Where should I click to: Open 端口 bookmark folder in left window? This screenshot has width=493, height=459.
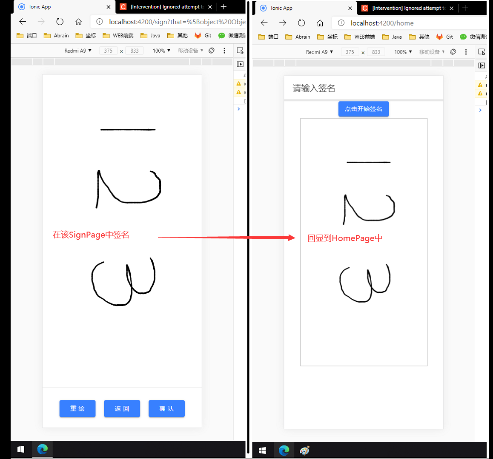[27, 35]
